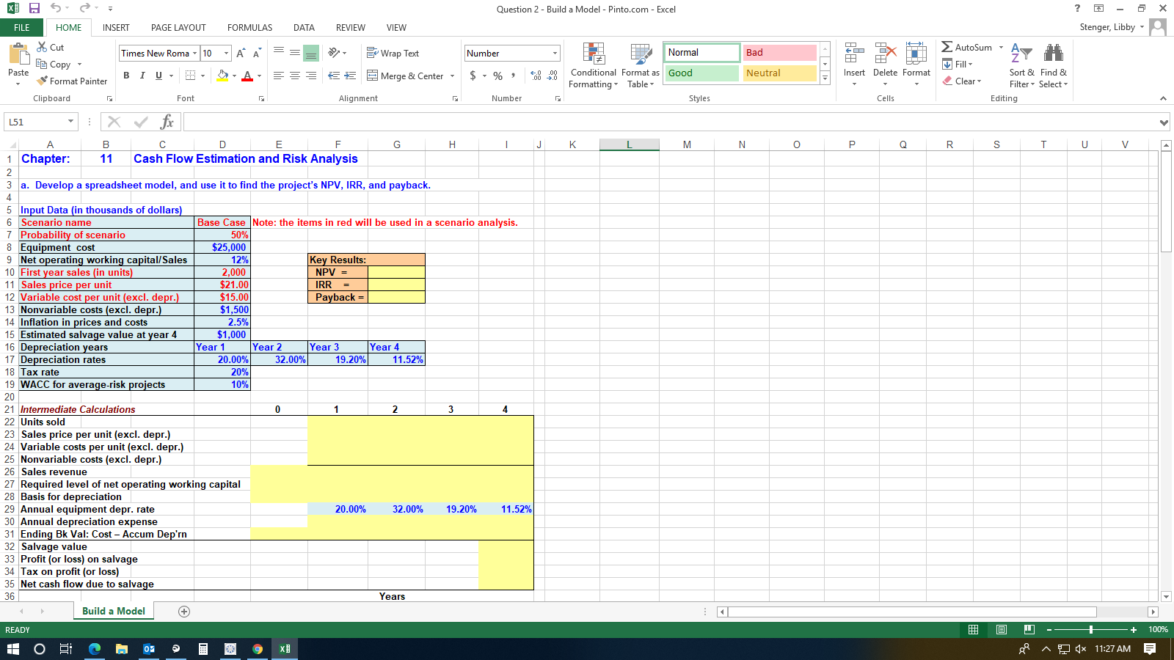This screenshot has height=660, width=1174.
Task: Apply the Normal cell style
Action: tap(702, 52)
